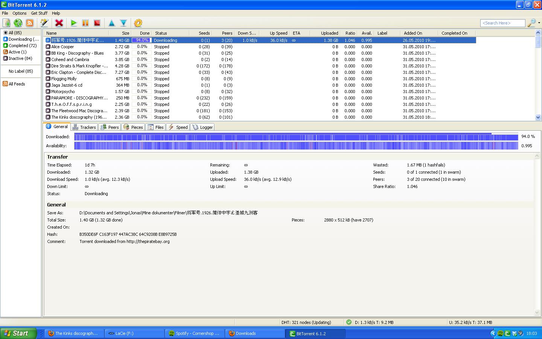The width and height of the screenshot is (542, 339).
Task: Open the Options menu
Action: 20,13
